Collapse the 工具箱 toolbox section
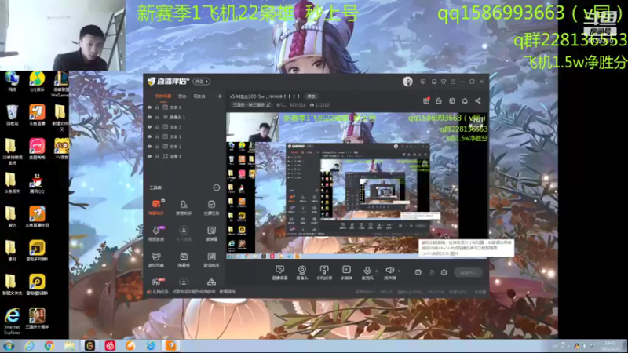The height and width of the screenshot is (353, 628). (217, 187)
